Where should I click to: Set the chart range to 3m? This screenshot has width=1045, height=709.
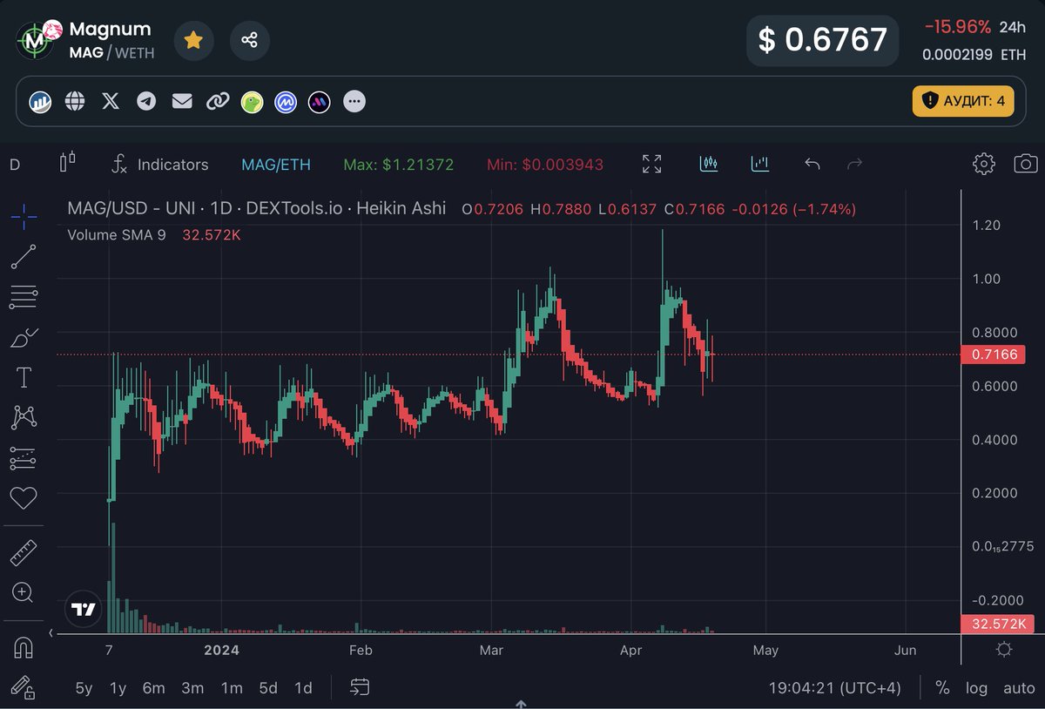[192, 688]
